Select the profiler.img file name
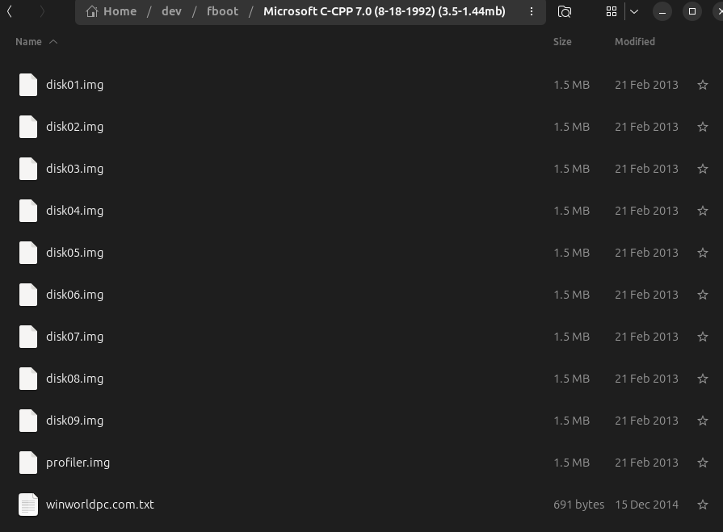The height and width of the screenshot is (532, 723). click(78, 463)
